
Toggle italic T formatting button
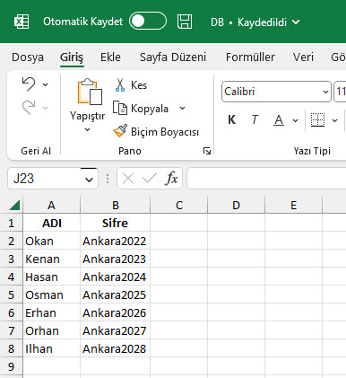[255, 119]
